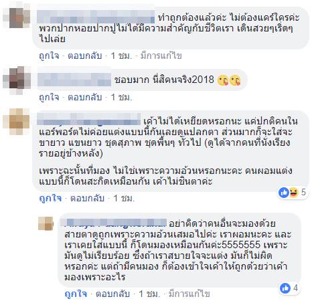Click the like thumb icon on the reply with 4
This screenshot has height=307, width=318.
tap(285, 288)
